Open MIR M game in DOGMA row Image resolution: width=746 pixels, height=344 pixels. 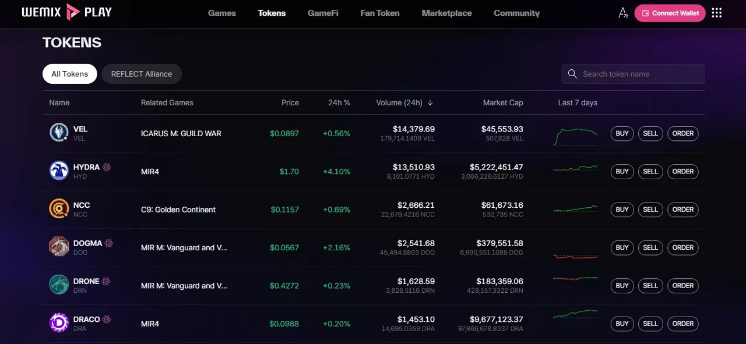coord(184,247)
